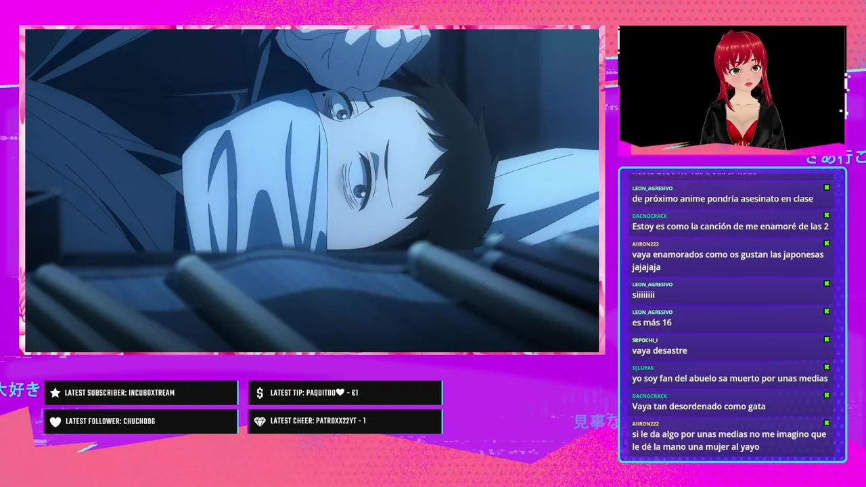Select the 'siiiiiiii' chat message
866x487 pixels.
[x=643, y=295]
